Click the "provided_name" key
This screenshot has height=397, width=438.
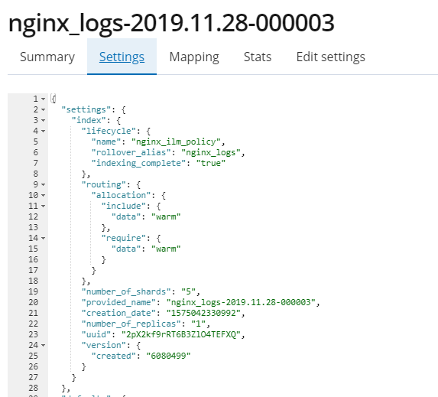click(118, 302)
